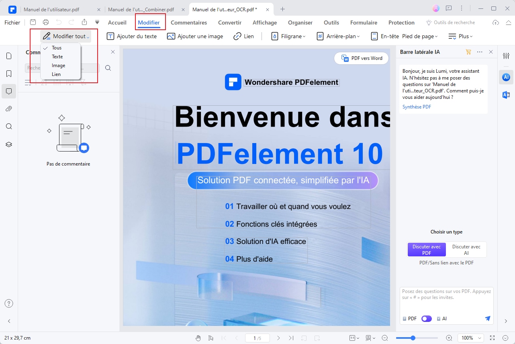Click the comment search magnifier icon
The image size is (515, 344).
pos(108,68)
